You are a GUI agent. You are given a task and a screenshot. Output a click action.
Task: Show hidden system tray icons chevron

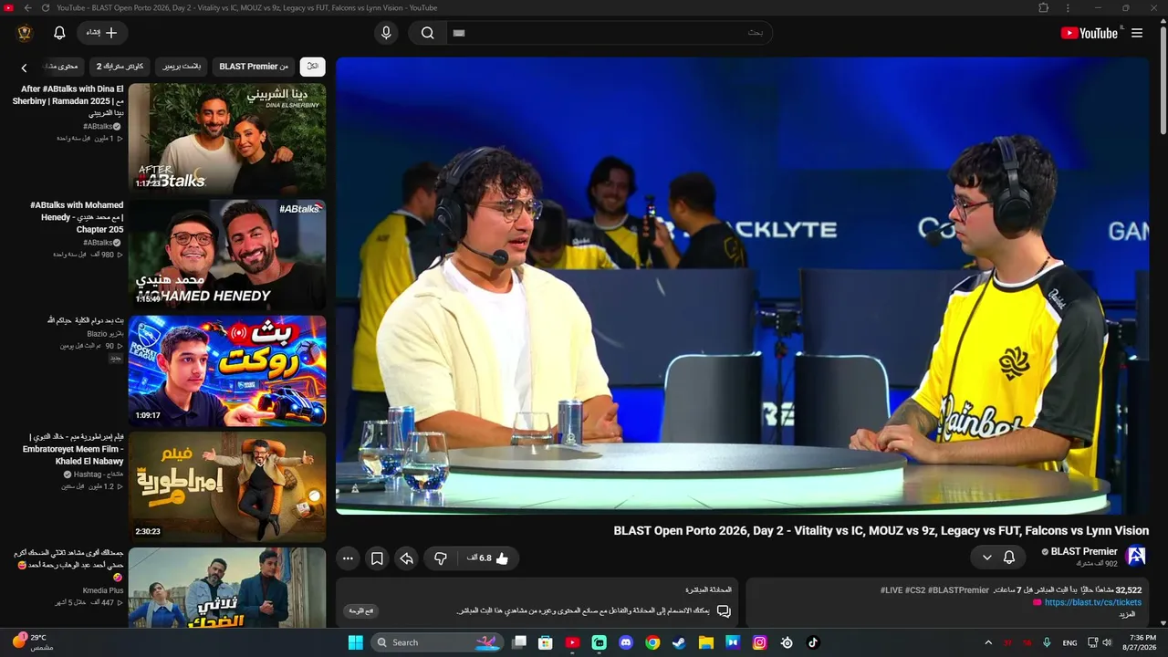coord(988,642)
